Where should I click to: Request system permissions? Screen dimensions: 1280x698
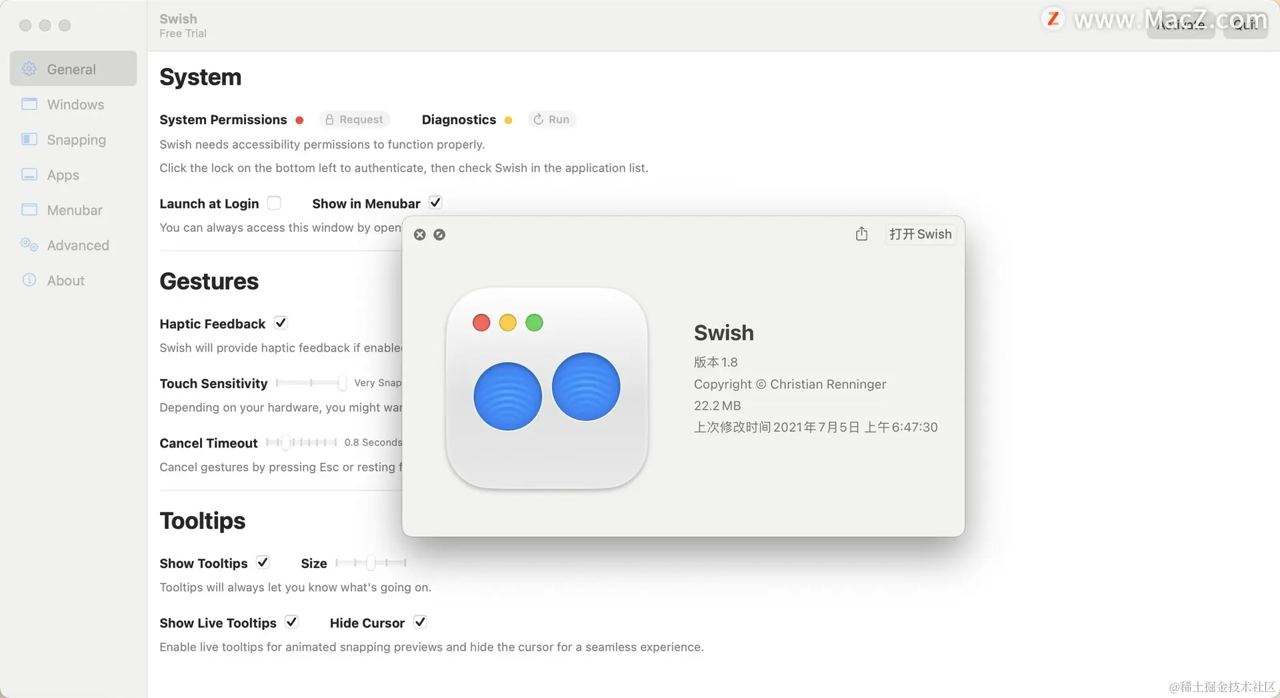point(354,119)
